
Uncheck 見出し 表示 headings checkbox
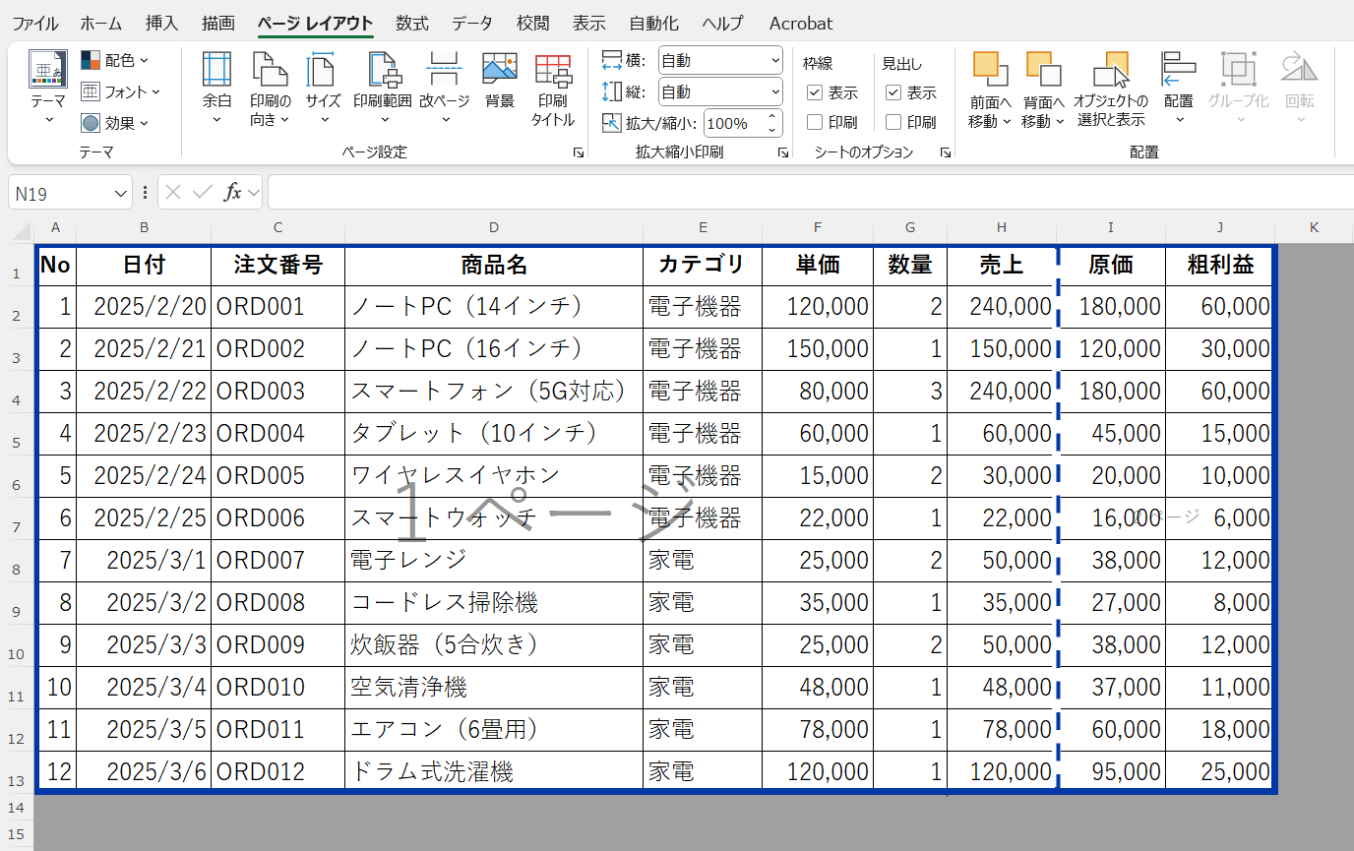[893, 93]
